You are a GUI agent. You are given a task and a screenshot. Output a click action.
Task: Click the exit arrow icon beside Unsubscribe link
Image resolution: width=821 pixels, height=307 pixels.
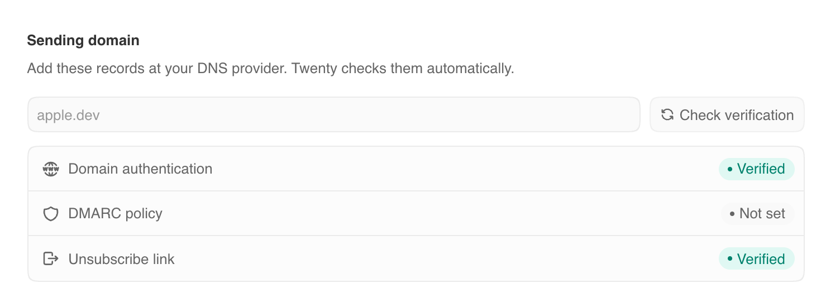pyautogui.click(x=51, y=259)
